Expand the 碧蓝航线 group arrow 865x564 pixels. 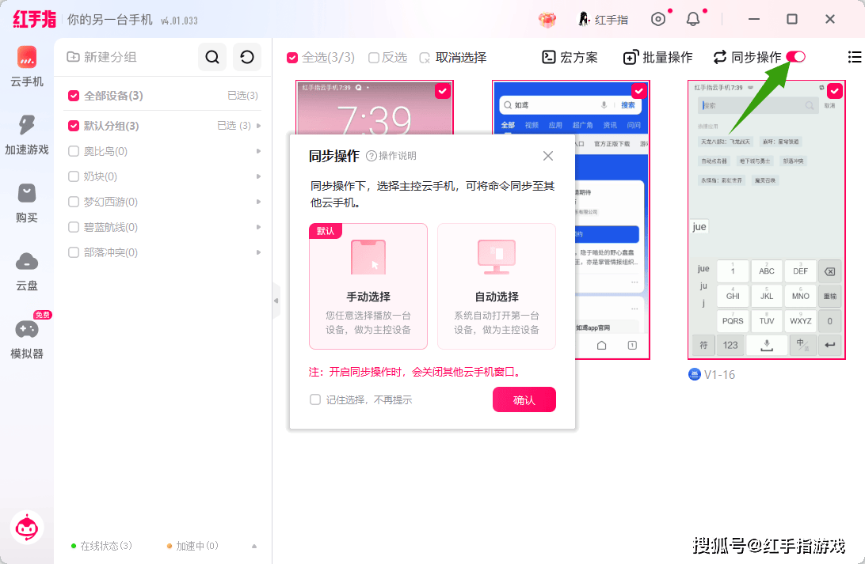[x=258, y=227]
